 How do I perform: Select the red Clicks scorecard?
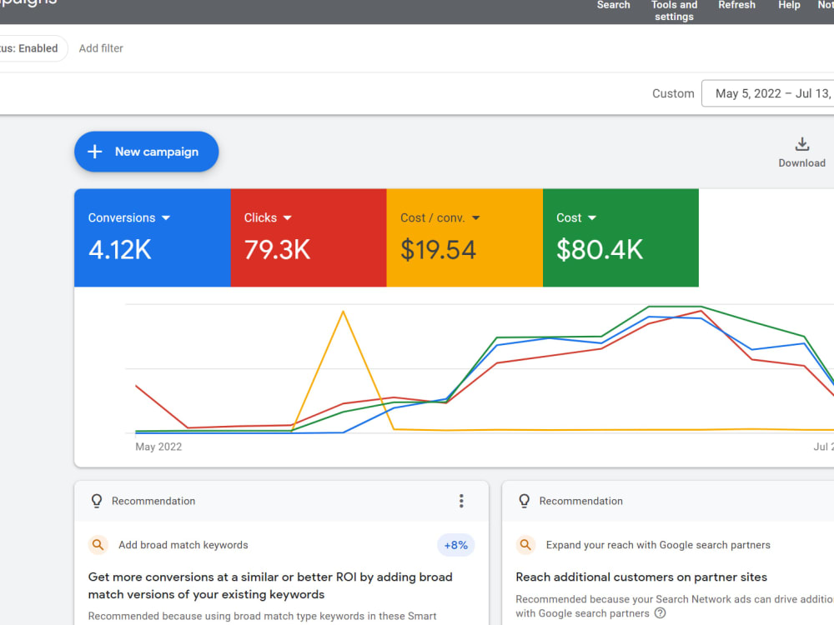(x=309, y=237)
